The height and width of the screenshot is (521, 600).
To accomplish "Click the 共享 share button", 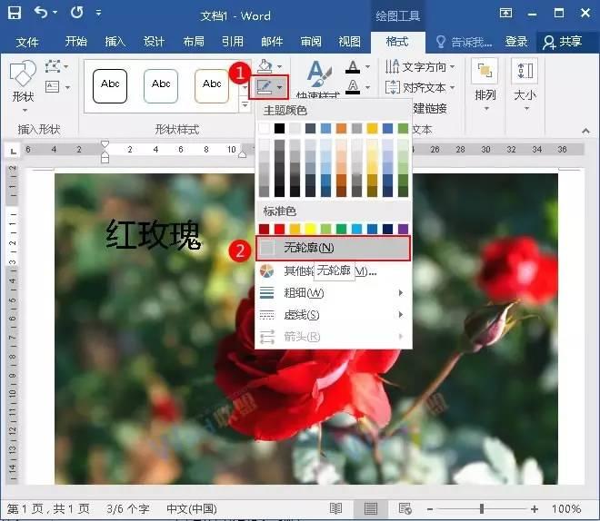I will coord(563,41).
